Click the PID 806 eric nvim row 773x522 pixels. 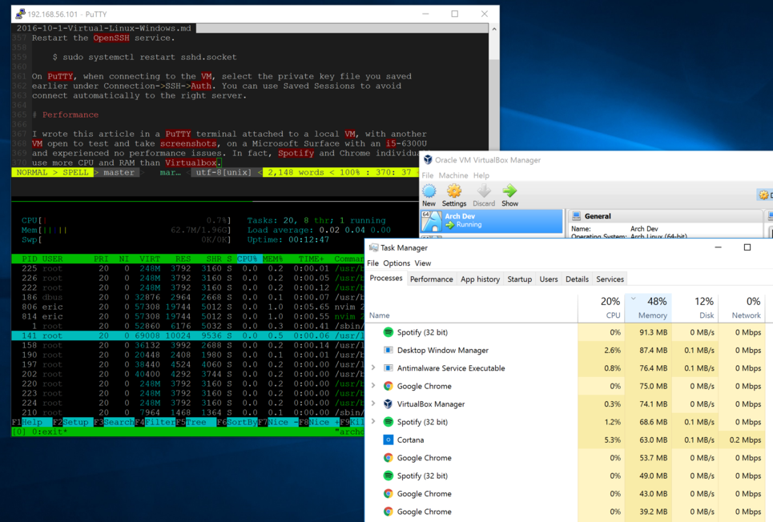click(187, 307)
